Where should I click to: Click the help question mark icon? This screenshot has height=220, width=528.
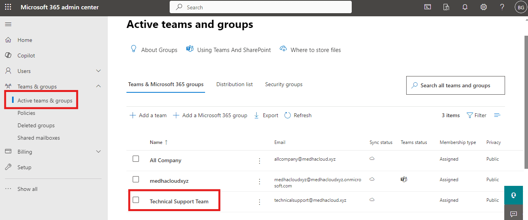click(x=502, y=7)
